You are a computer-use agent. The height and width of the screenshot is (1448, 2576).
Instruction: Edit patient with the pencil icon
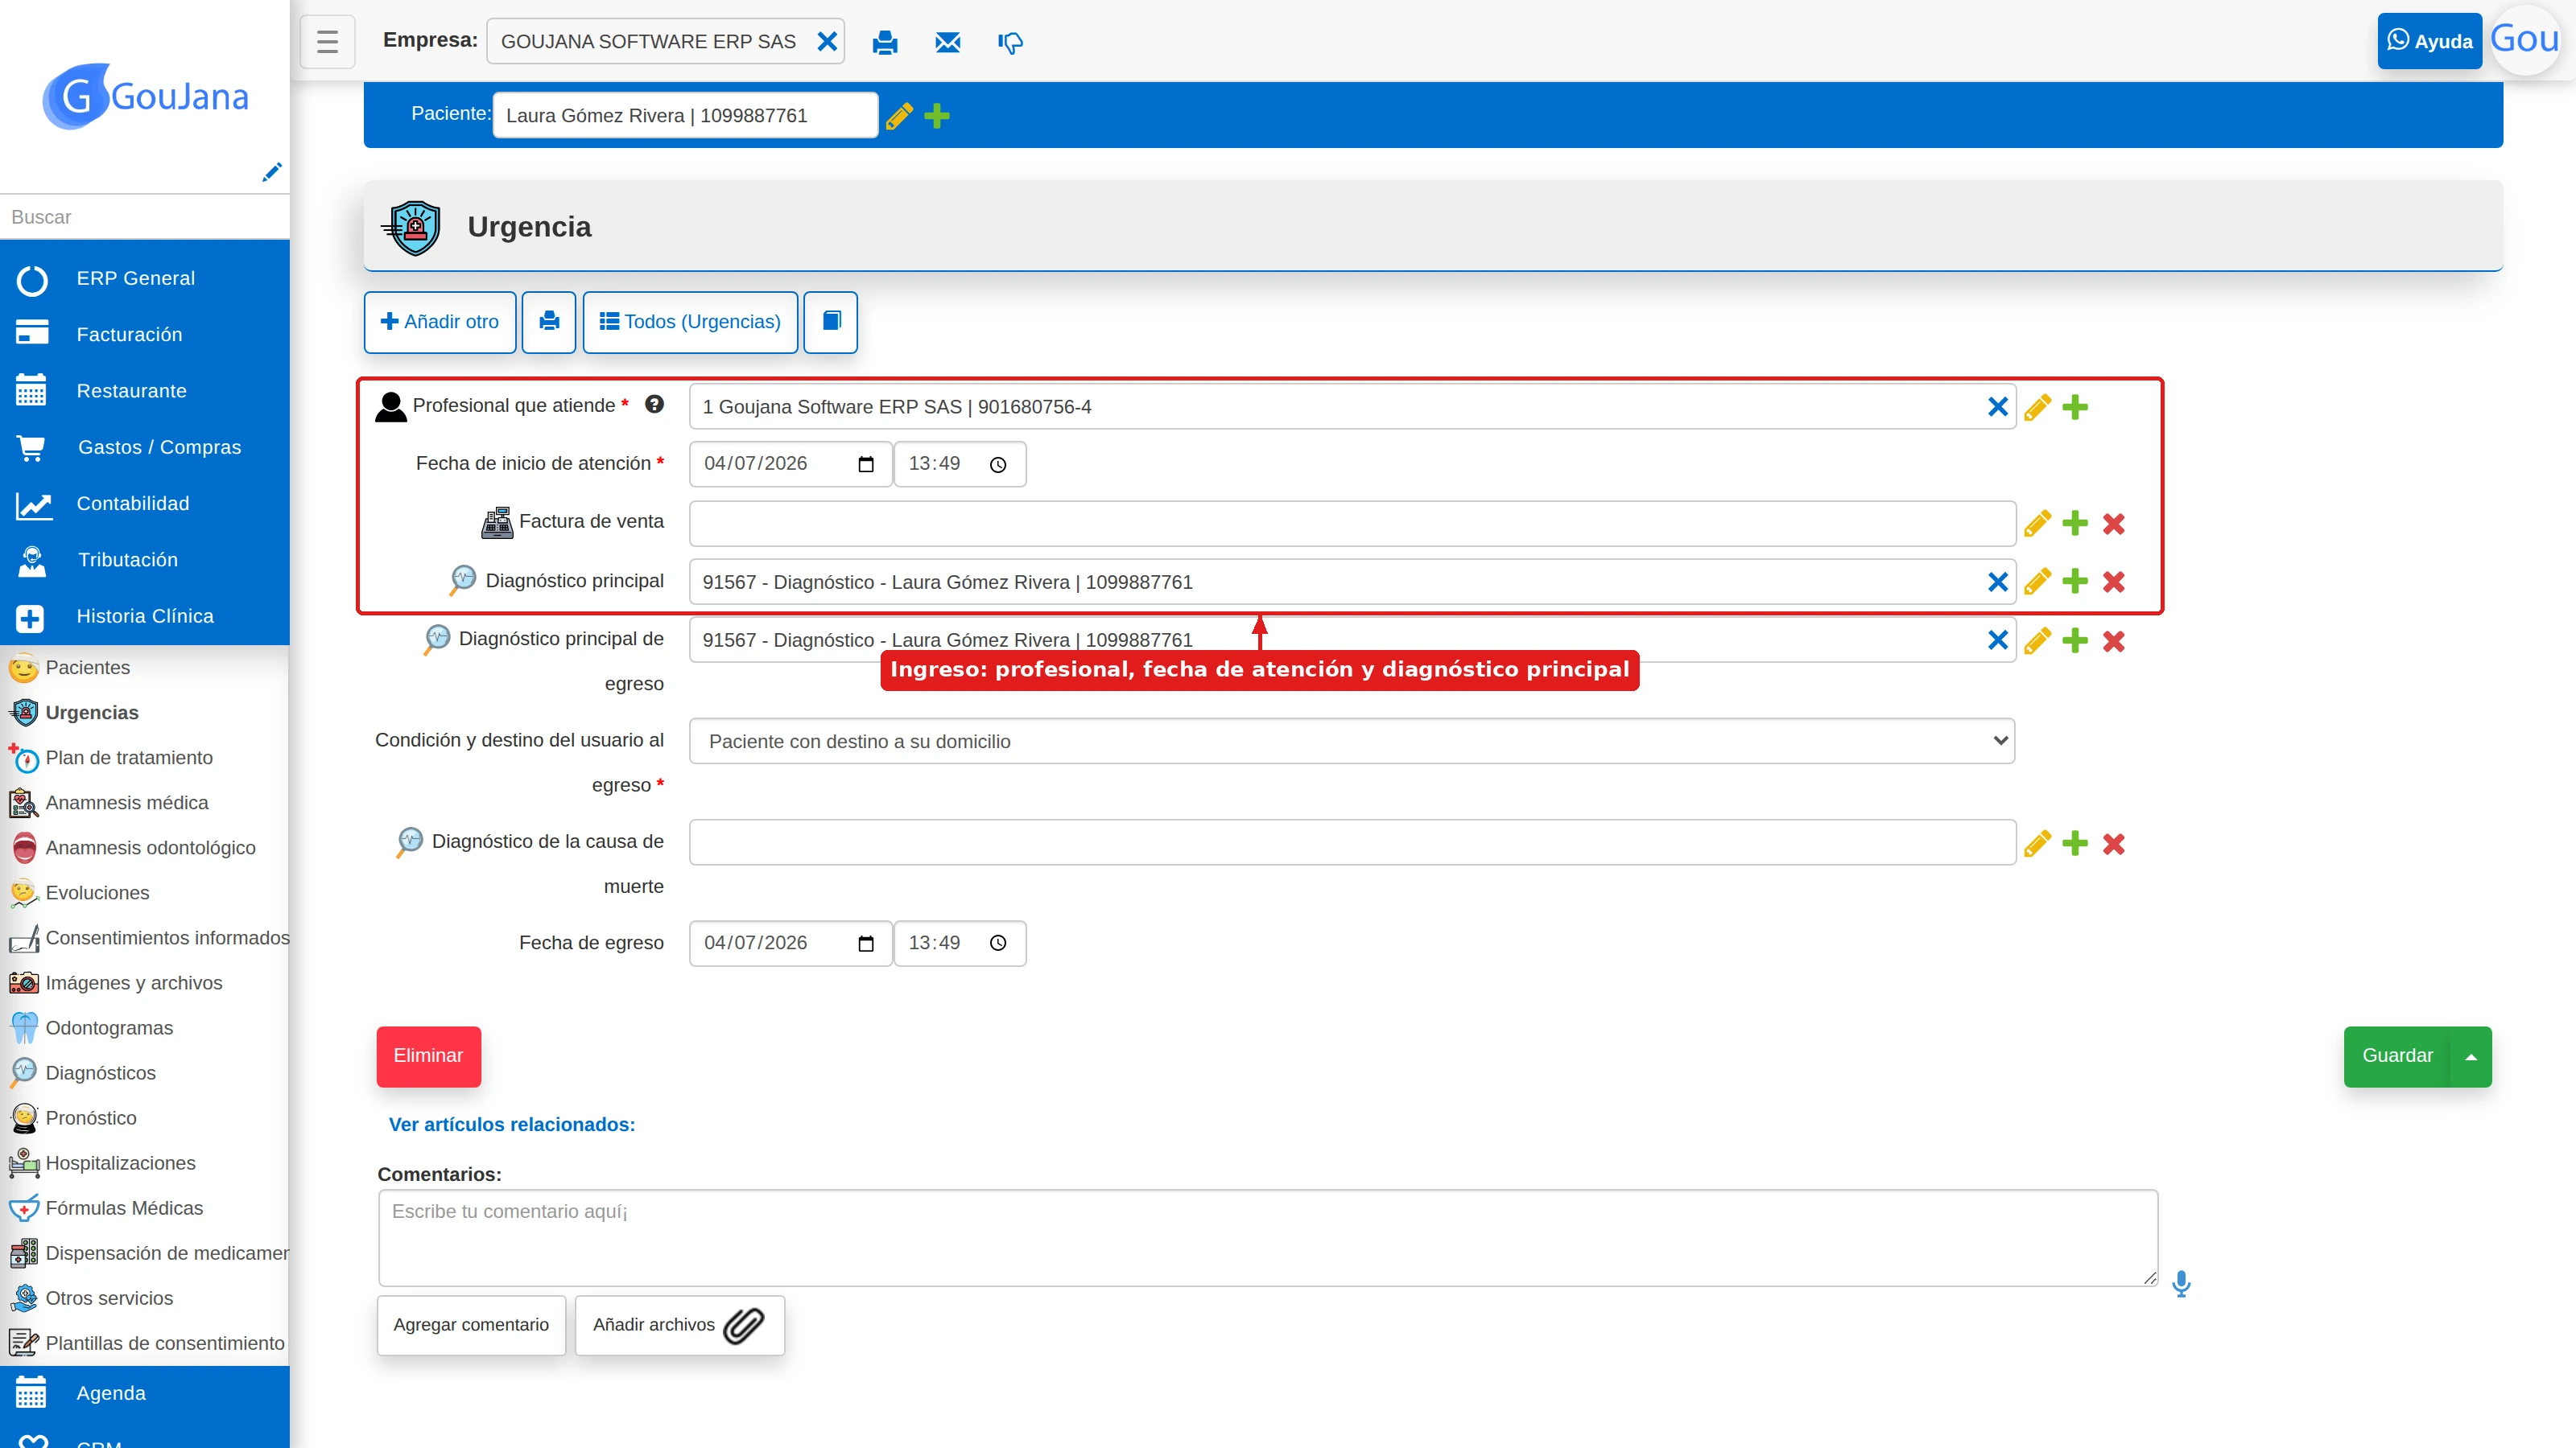coord(899,116)
